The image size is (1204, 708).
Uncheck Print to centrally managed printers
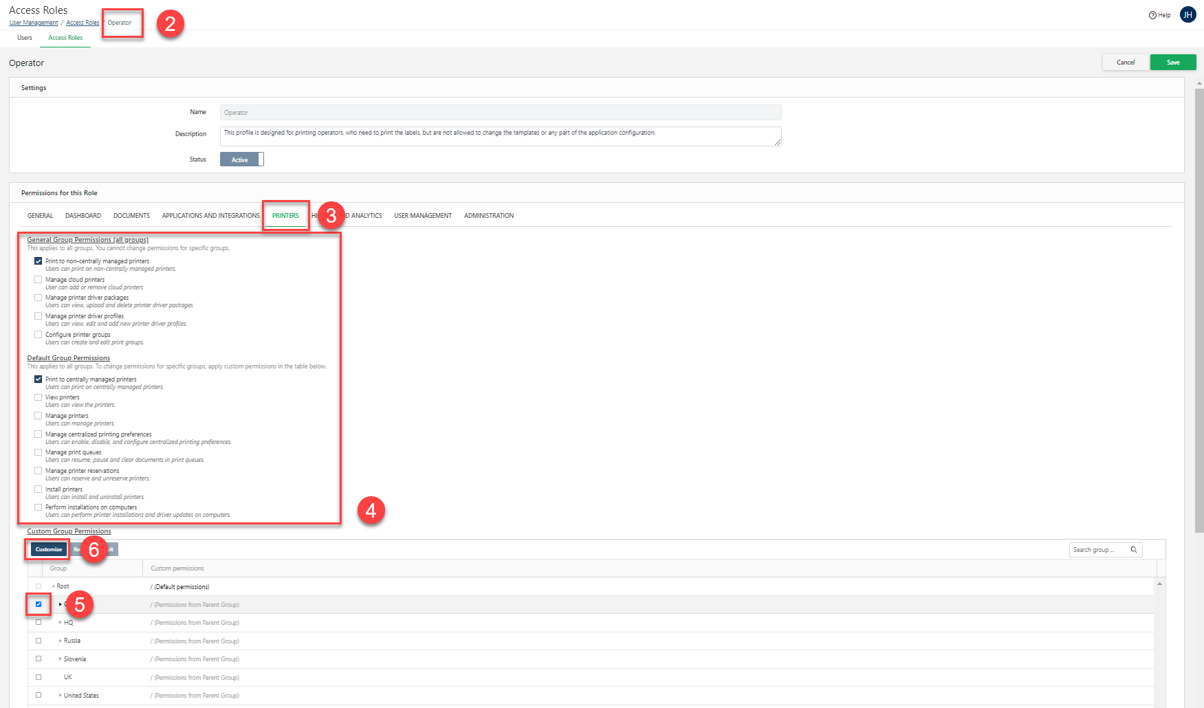click(39, 379)
